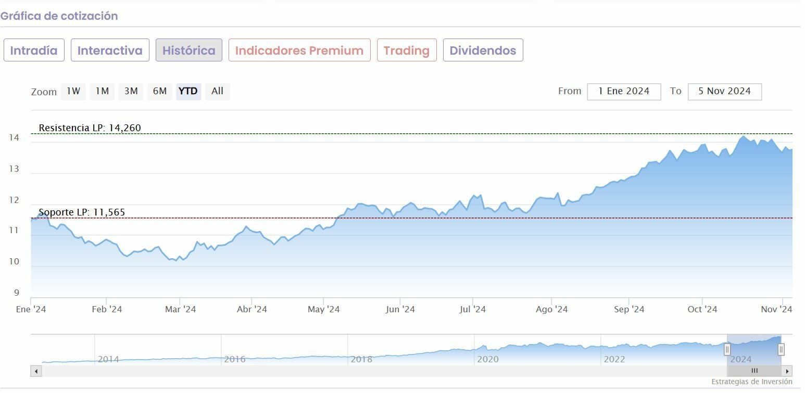Select the YTD zoom option
Viewport: 805px width, 393px height.
pyautogui.click(x=188, y=91)
